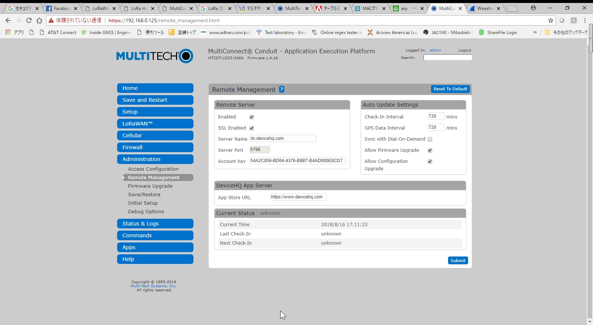Reload the page with refresh icon
The width and height of the screenshot is (593, 325).
[29, 20]
